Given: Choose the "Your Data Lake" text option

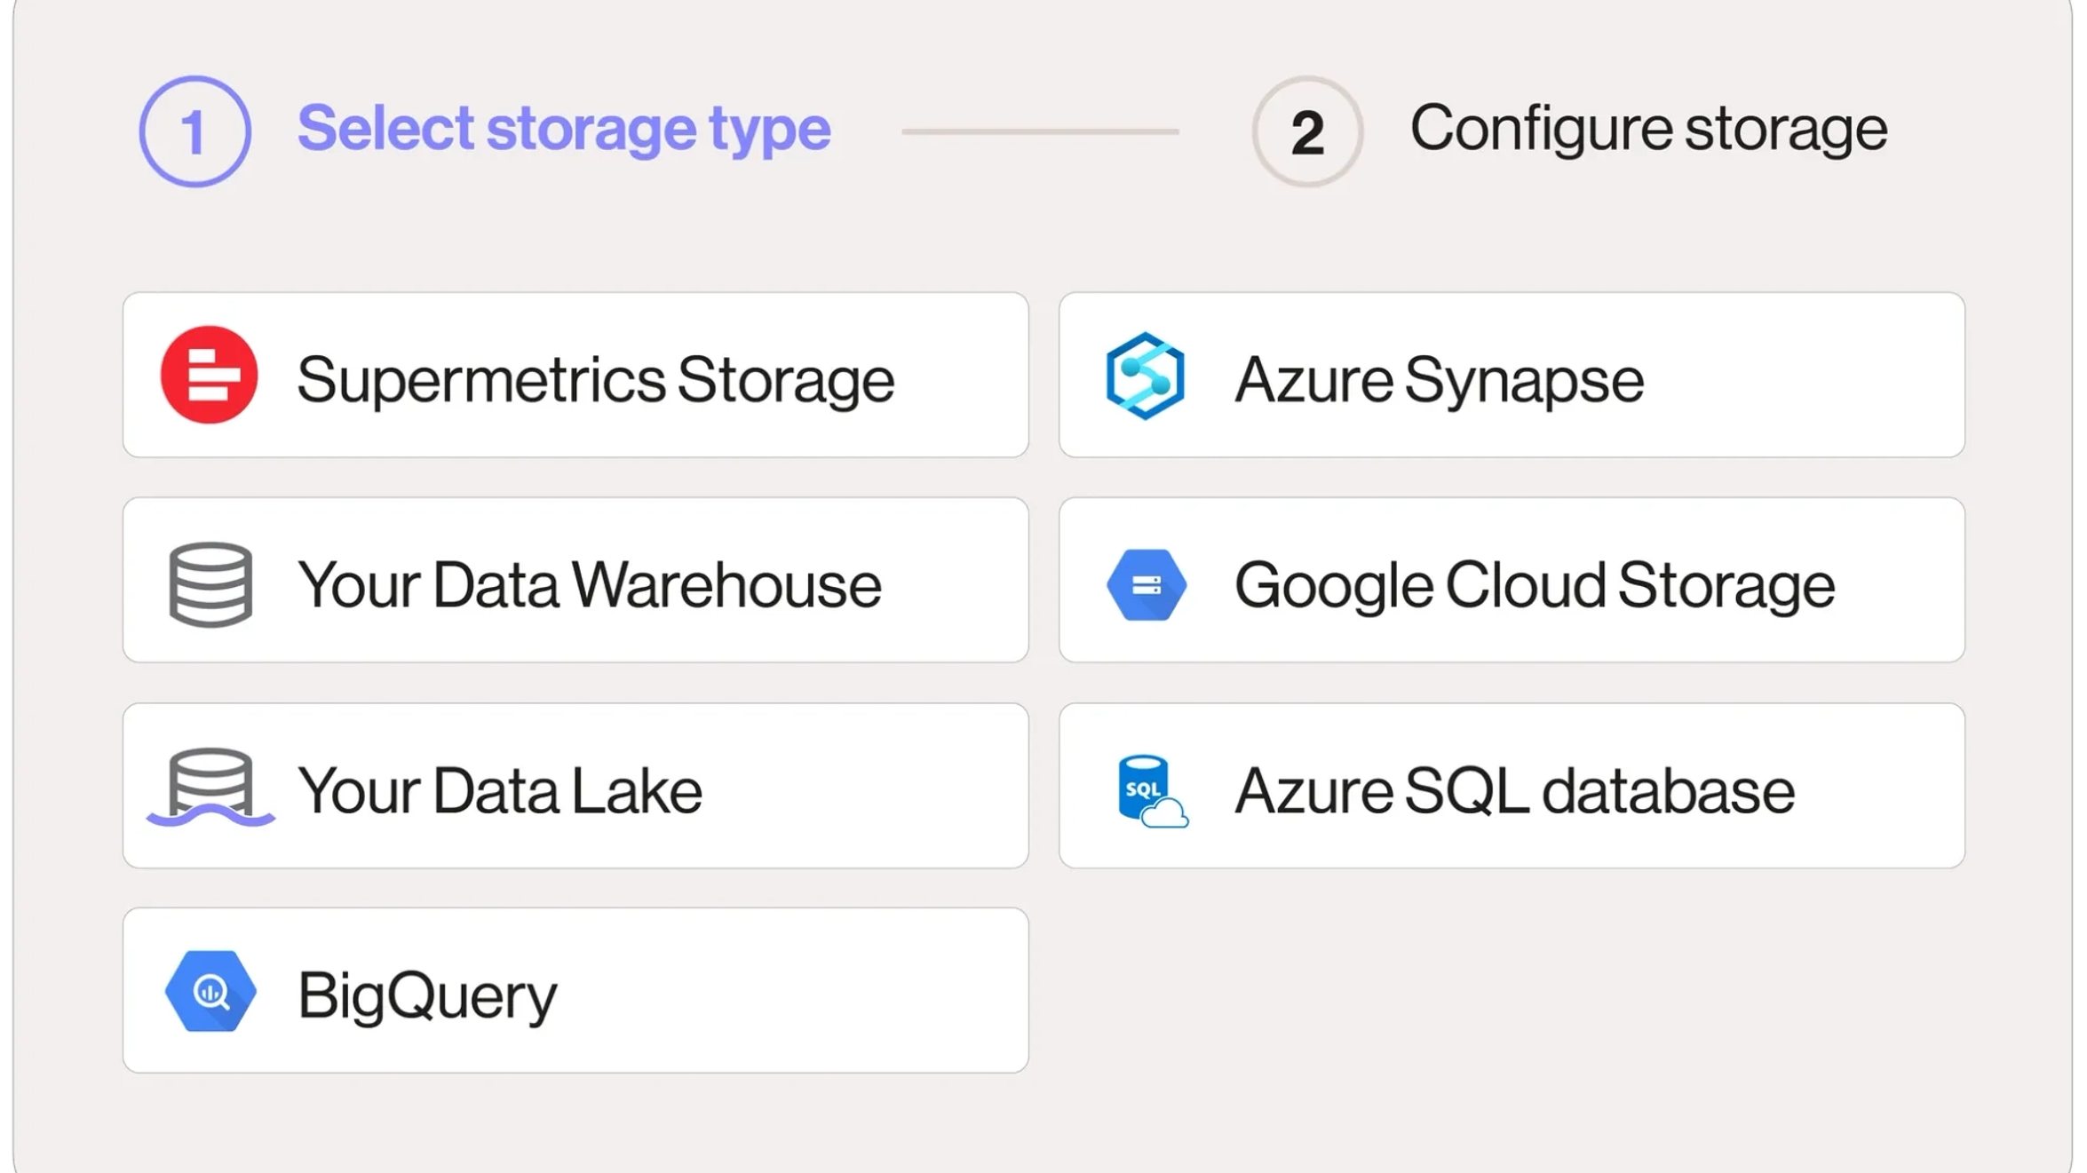Looking at the screenshot, I should point(499,790).
